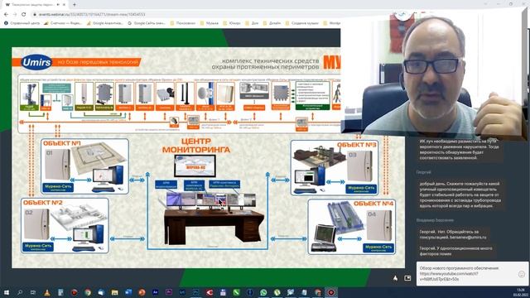
Task: Click ОБЪЕКТ №1 panel on the slide
Action: 84,166
